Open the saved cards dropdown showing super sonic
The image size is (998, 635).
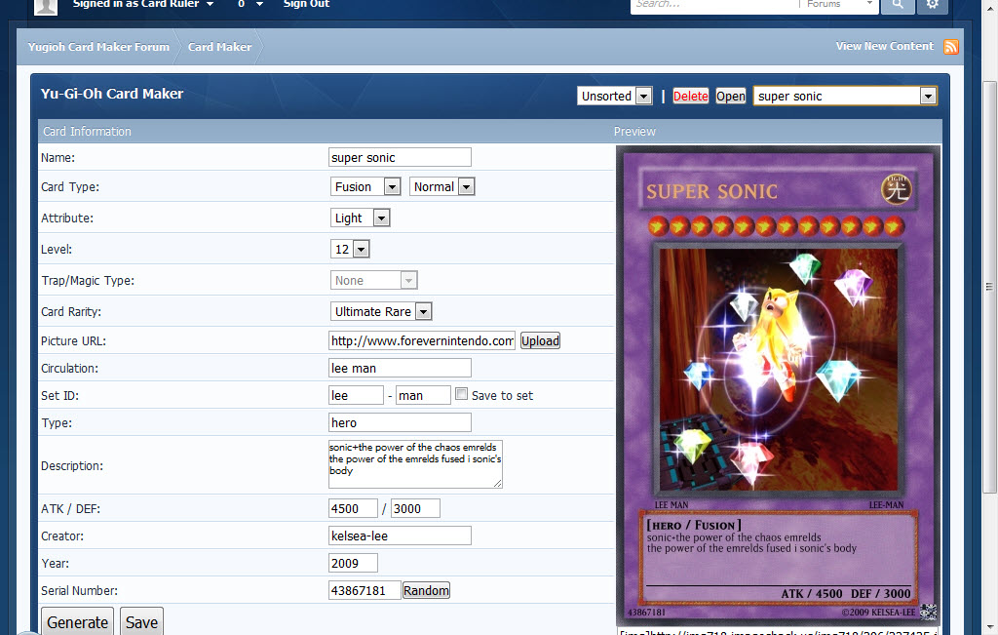tap(845, 96)
